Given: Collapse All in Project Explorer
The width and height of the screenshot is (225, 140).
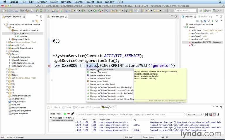Looking at the screenshot, I should pyautogui.click(x=33, y=21).
